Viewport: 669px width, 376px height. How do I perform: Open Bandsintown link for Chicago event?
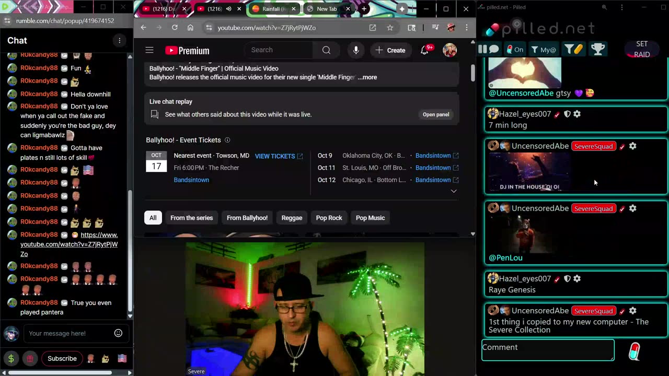[x=437, y=180]
